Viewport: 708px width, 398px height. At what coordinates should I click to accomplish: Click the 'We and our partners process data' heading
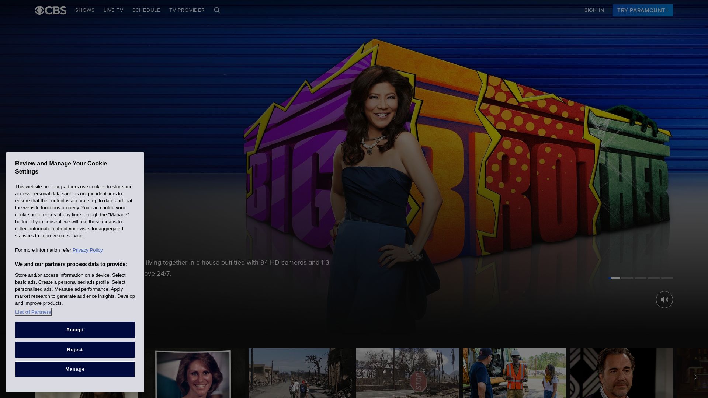click(71, 264)
